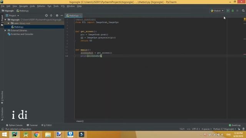
Task: Open the Project sidebar tool button
Action: tap(2, 20)
